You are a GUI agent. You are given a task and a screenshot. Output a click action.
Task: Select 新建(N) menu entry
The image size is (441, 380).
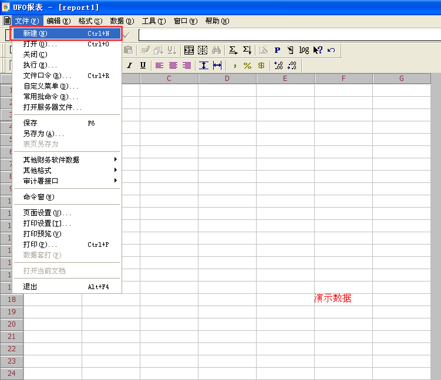67,33
